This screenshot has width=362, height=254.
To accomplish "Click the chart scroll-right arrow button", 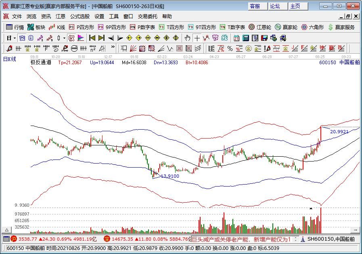I will pos(355,230).
